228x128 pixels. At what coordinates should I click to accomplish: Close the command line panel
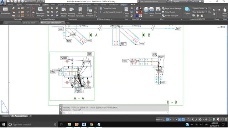point(61,107)
